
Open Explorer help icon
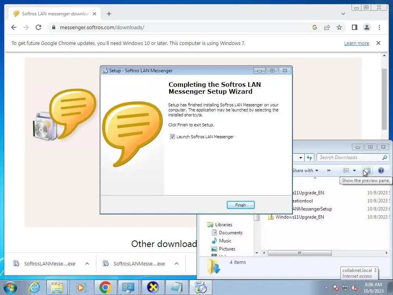pos(381,171)
